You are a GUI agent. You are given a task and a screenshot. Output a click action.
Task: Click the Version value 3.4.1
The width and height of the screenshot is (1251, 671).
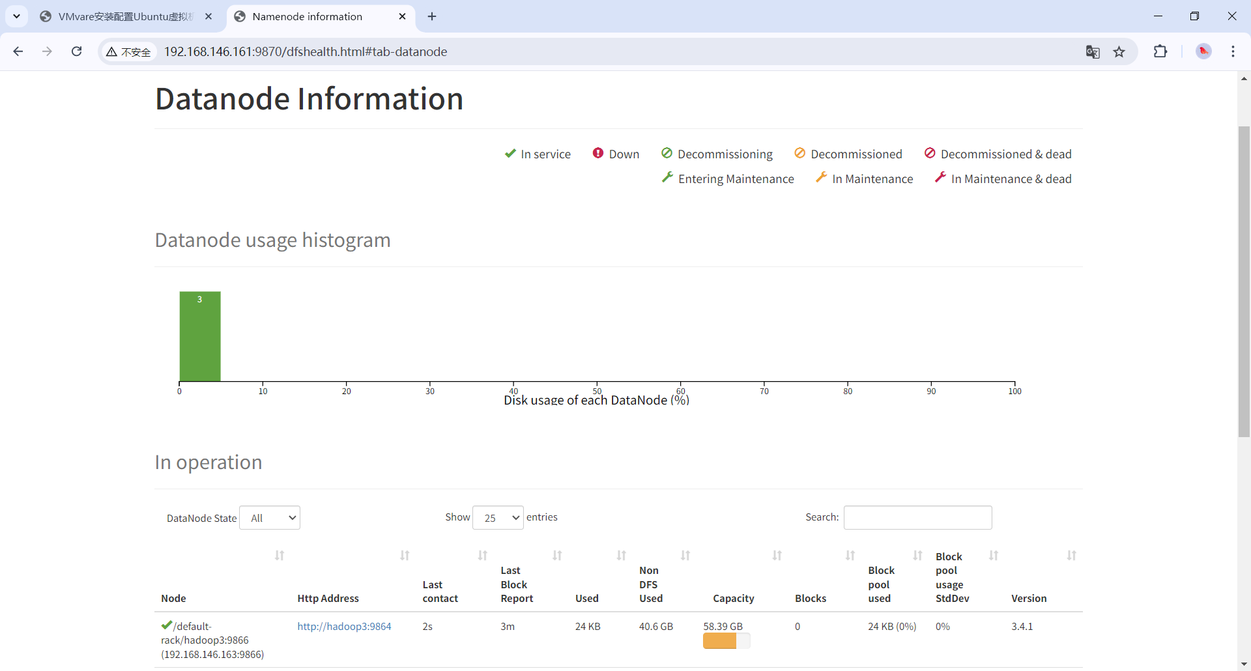(x=1022, y=627)
